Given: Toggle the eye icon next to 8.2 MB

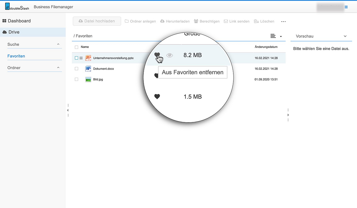Looking at the screenshot, I should click(x=170, y=56).
